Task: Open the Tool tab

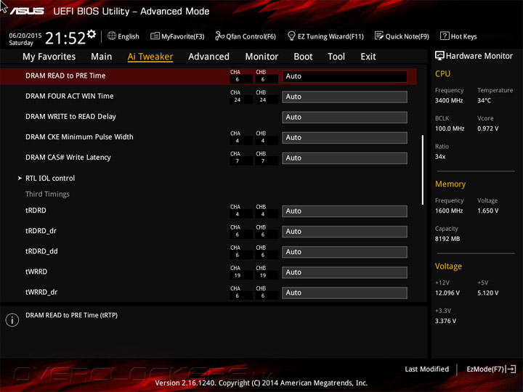Action: 336,57
